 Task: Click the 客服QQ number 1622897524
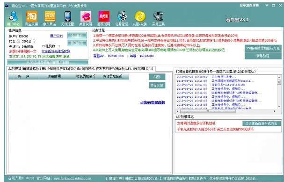coord(116,56)
